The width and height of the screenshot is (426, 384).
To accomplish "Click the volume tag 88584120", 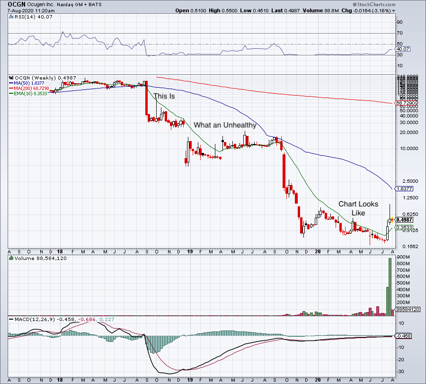I will 408,310.
